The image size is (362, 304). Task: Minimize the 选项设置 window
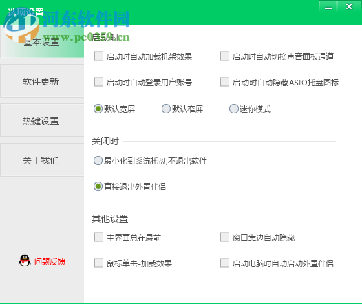(328, 6)
